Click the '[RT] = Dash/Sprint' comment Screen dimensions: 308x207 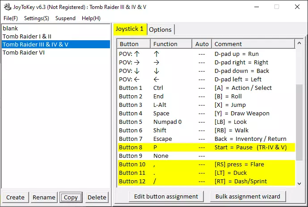240,181
